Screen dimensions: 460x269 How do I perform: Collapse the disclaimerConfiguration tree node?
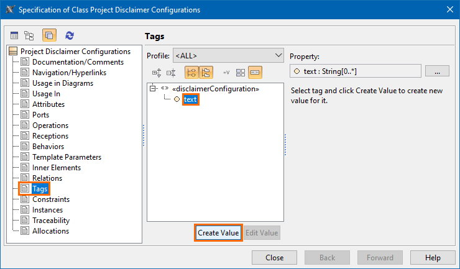(x=153, y=89)
